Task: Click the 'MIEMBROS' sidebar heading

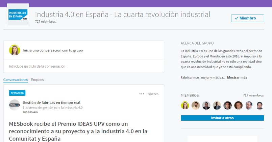Action: click(190, 95)
